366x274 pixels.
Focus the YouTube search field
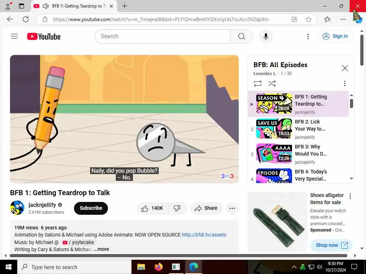pyautogui.click(x=163, y=36)
